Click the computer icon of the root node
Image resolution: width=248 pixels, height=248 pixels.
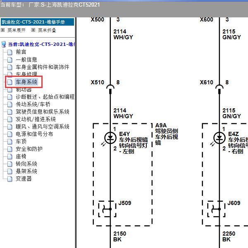(4, 45)
